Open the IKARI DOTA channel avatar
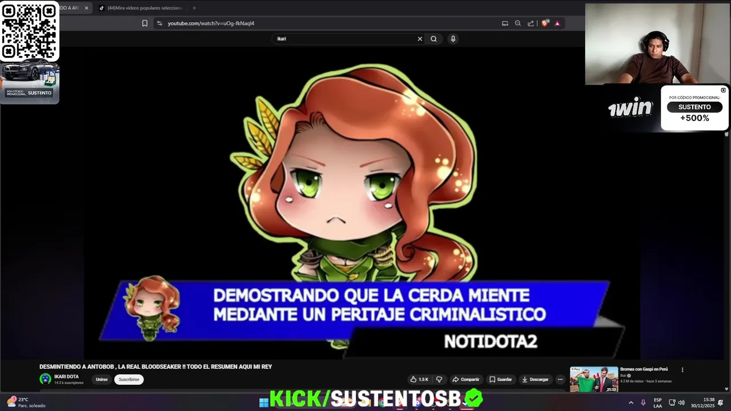This screenshot has width=731, height=411. coord(45,379)
